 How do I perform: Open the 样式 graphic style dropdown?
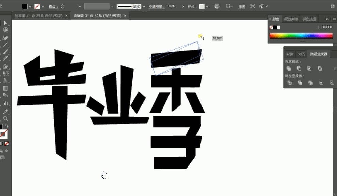tap(207, 7)
